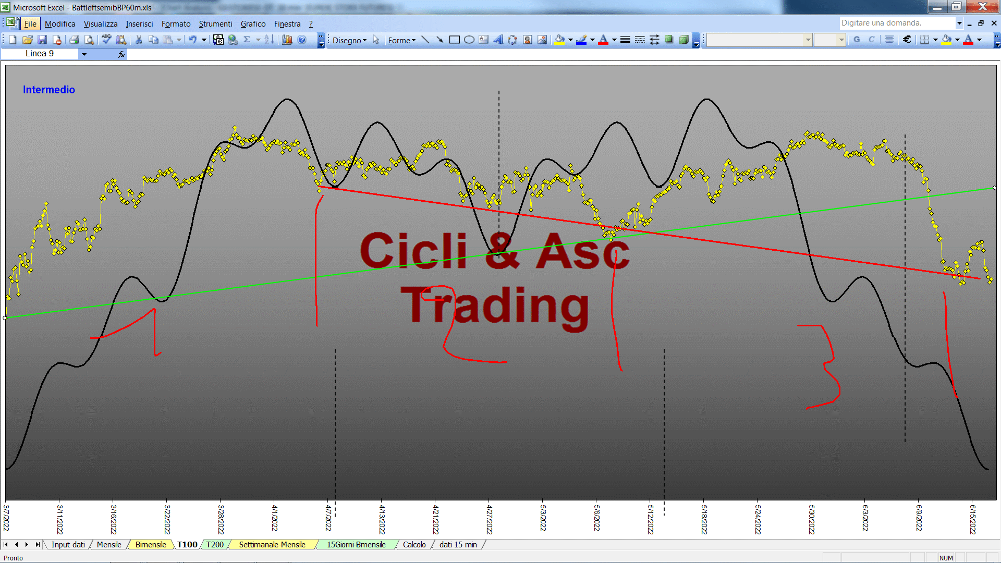The image size is (1001, 563).
Task: Undo the last action
Action: [x=192, y=40]
